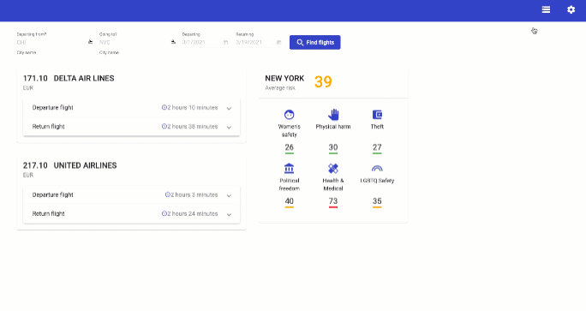586x311 pixels.
Task: Open the Departing date calendar icon
Action: coord(225,43)
